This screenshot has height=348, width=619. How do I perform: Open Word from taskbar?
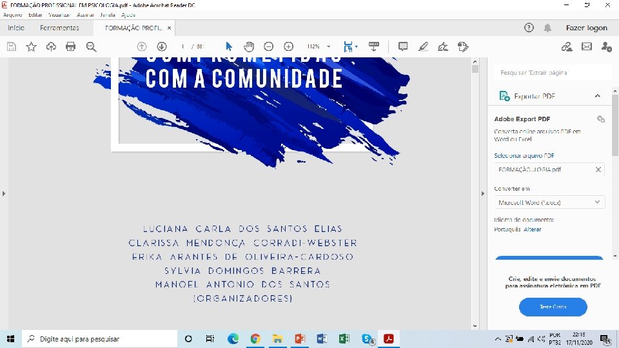point(322,339)
